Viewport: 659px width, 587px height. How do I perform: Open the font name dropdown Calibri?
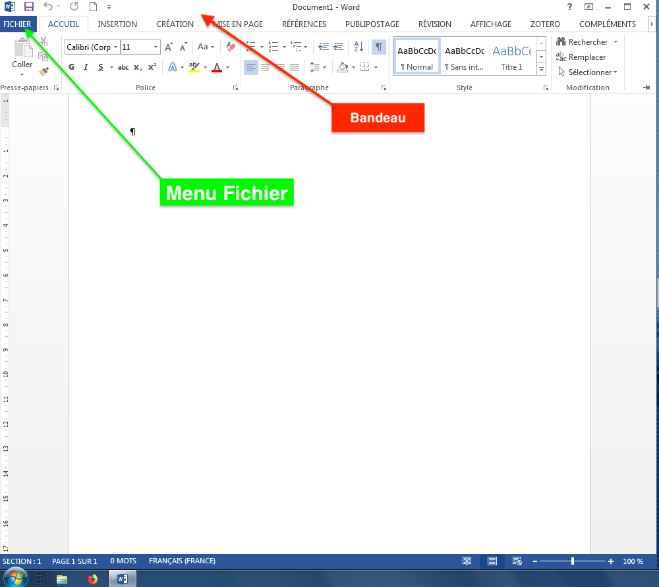[x=115, y=47]
